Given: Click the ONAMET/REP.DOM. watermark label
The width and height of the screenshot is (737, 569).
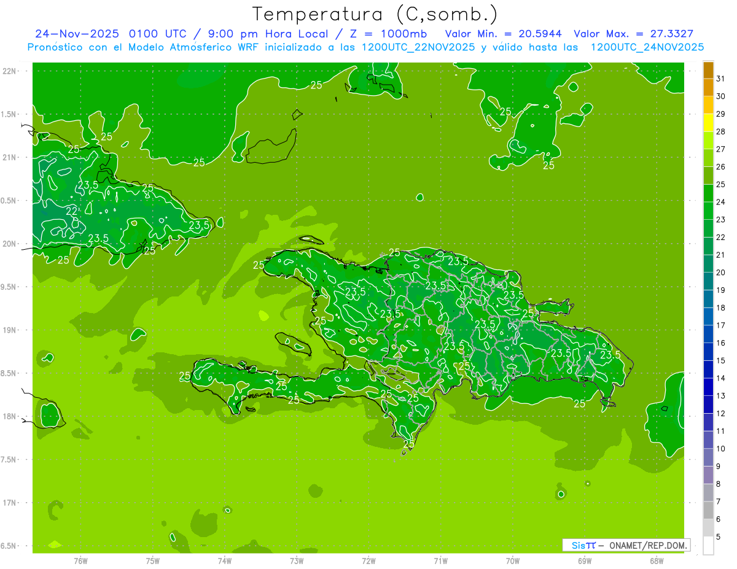Looking at the screenshot, I should tap(649, 545).
